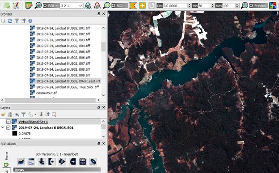Viewport: 279px width, 173px height.
Task: Click the Remove Layer icon in Layers
Action: pos(54,114)
